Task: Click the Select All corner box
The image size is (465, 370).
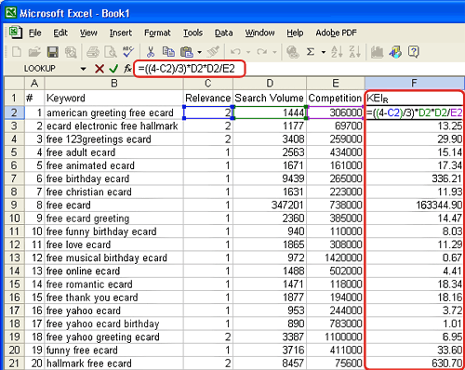Action: click(x=14, y=84)
